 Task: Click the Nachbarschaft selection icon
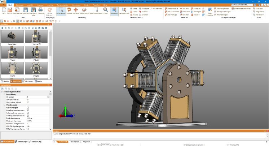pyautogui.click(x=124, y=10)
